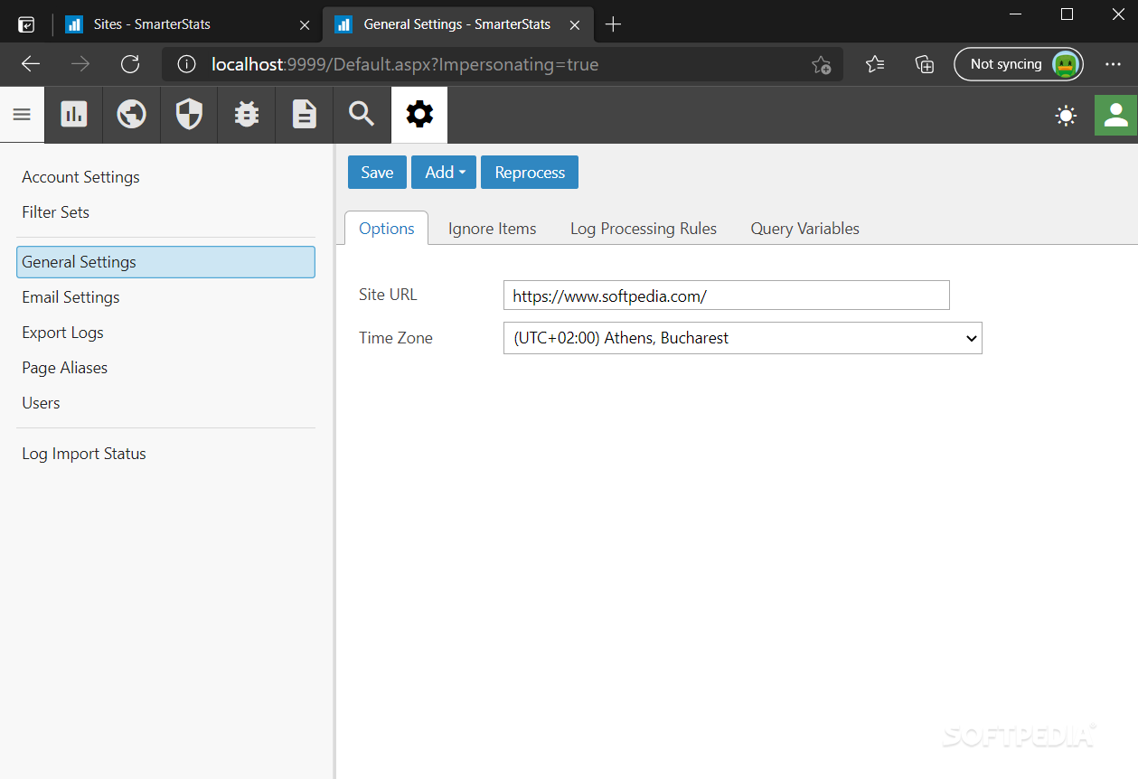The width and height of the screenshot is (1138, 779).
Task: Click the Reprocess button
Action: tap(530, 173)
